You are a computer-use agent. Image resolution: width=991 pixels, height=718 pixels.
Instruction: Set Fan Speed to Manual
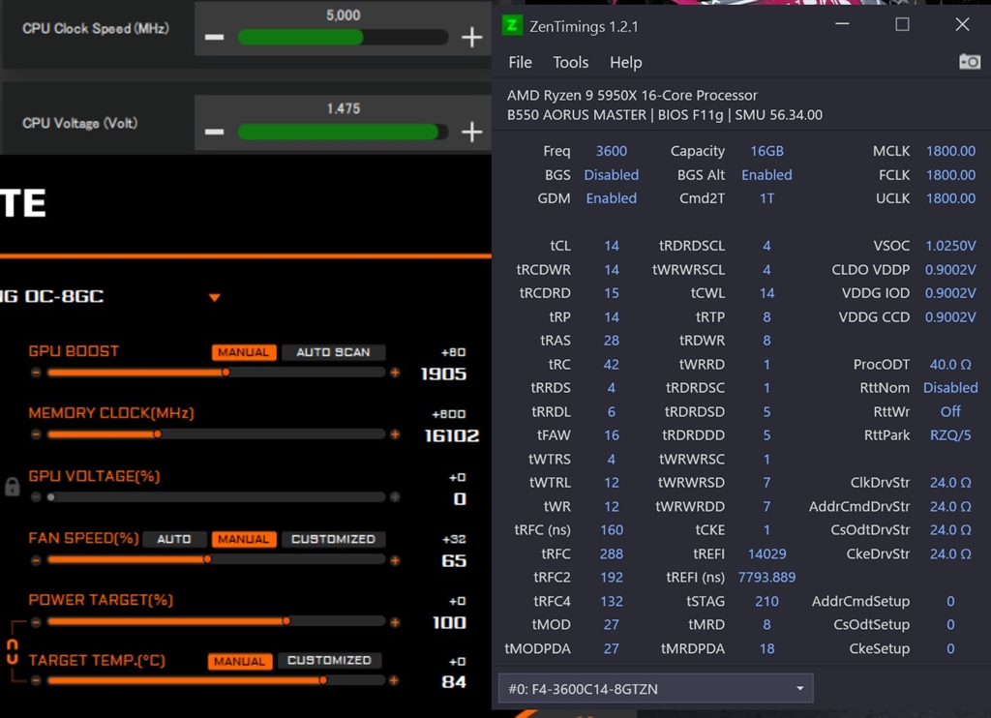244,539
